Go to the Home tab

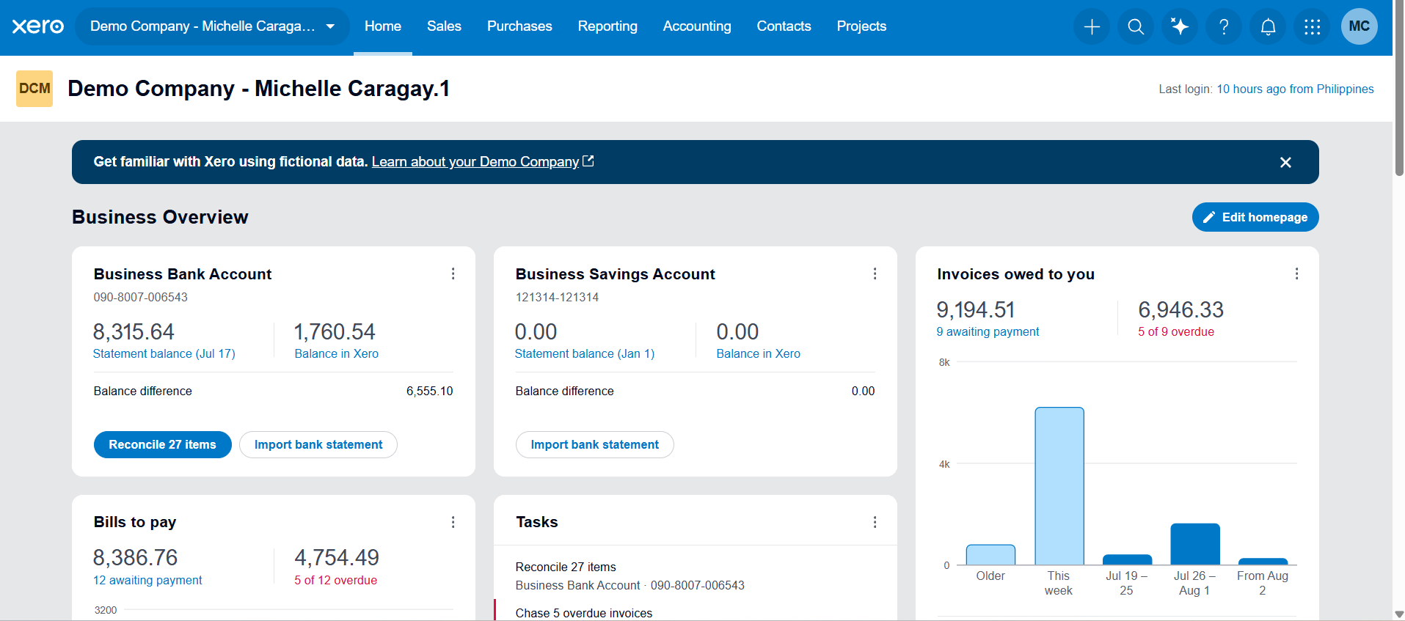coord(383,26)
